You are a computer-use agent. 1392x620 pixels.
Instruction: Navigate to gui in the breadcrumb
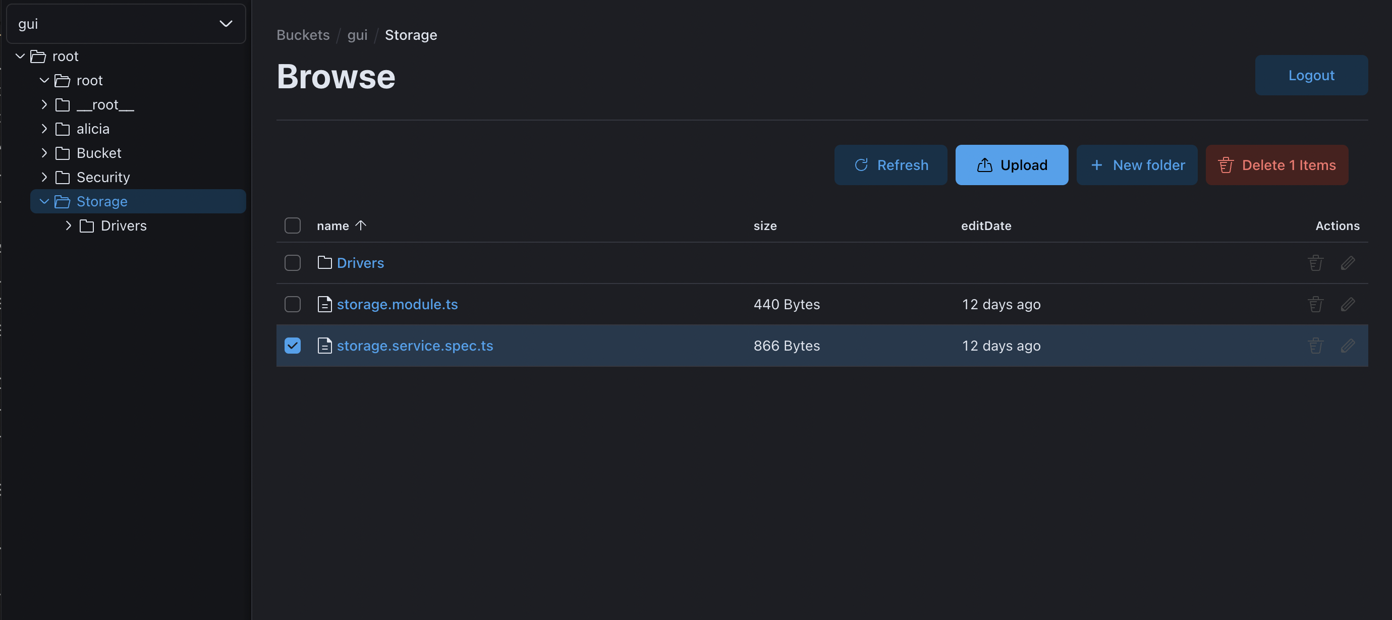pos(357,35)
